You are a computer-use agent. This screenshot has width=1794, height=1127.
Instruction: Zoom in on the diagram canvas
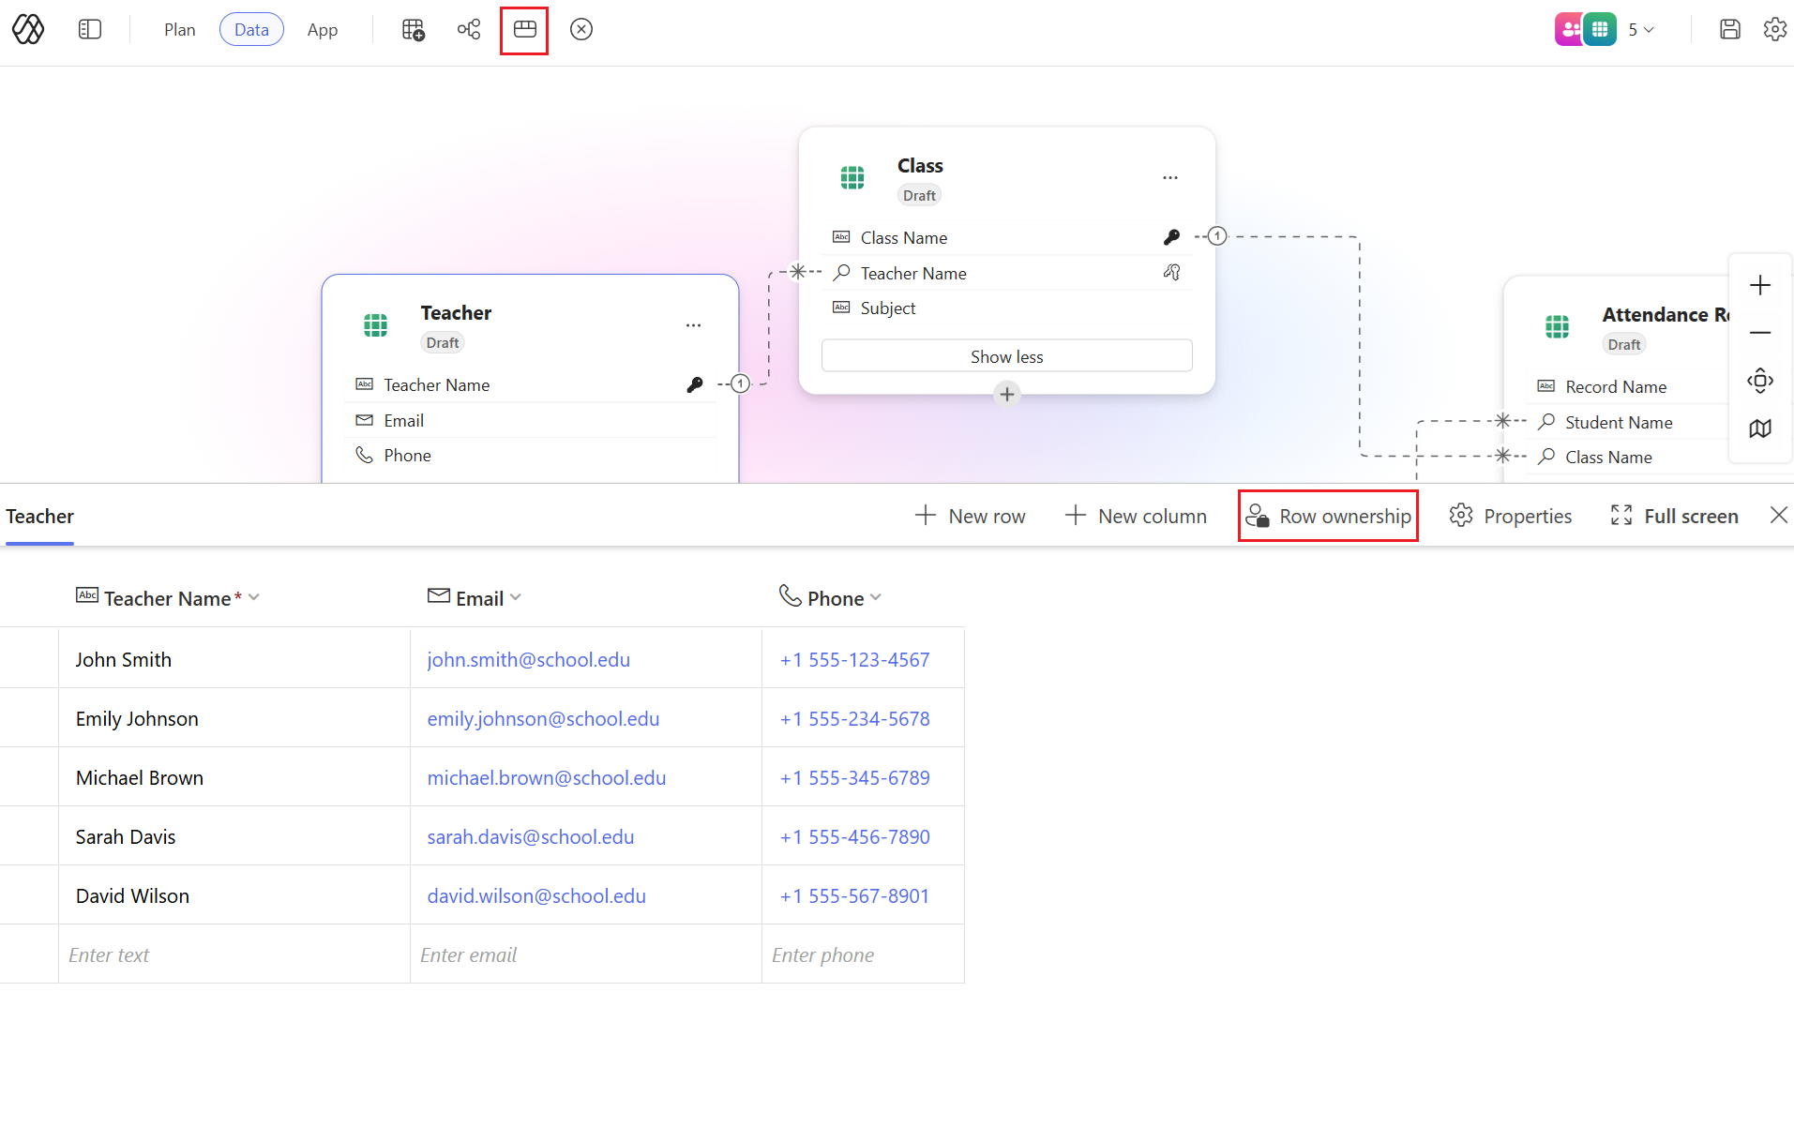click(x=1760, y=286)
